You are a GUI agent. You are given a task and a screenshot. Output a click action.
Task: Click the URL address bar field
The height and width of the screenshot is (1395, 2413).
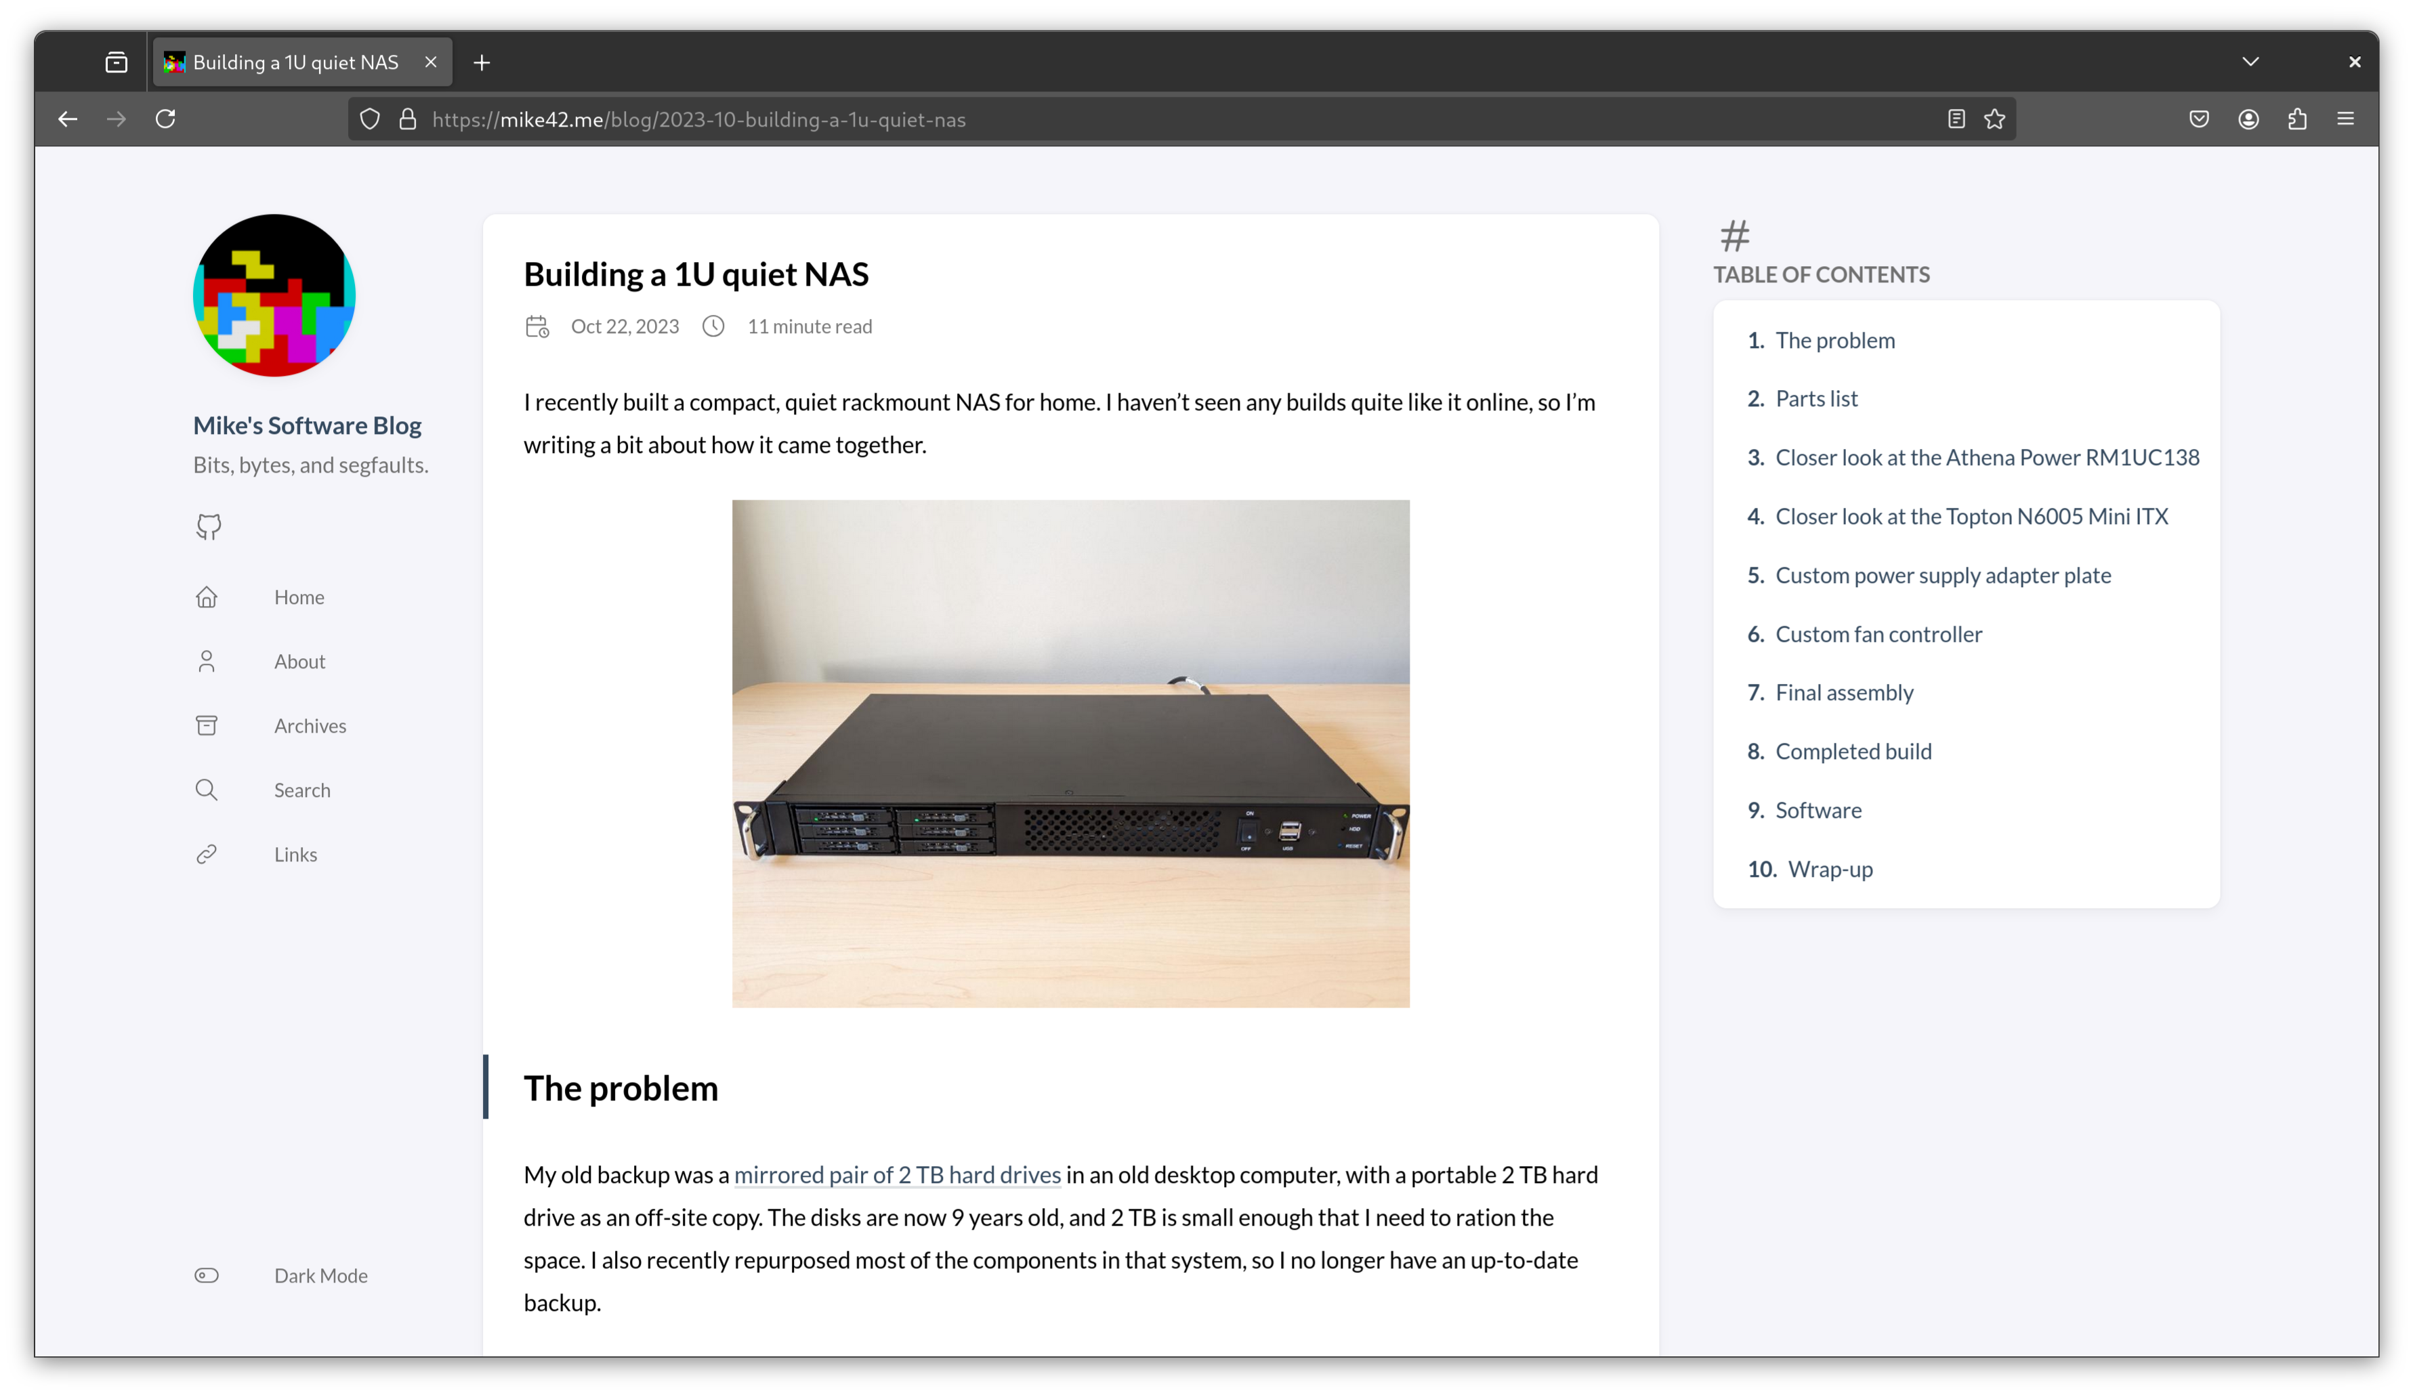(x=1149, y=120)
